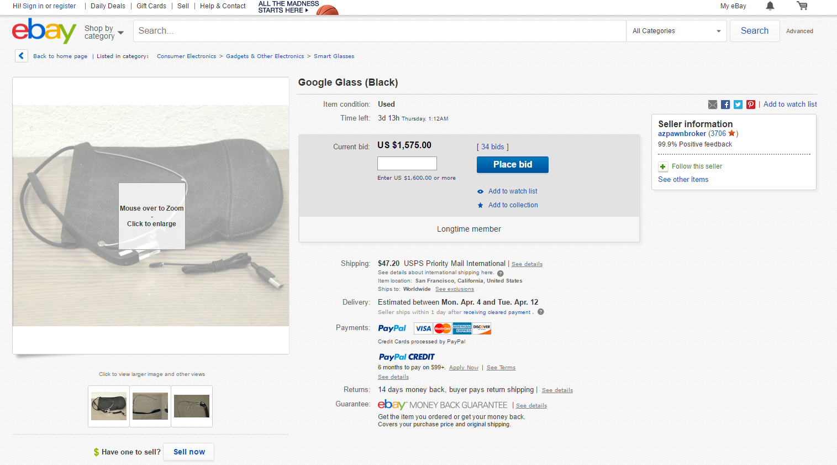
Task: Open Daily Deals in top menu
Action: [x=108, y=6]
